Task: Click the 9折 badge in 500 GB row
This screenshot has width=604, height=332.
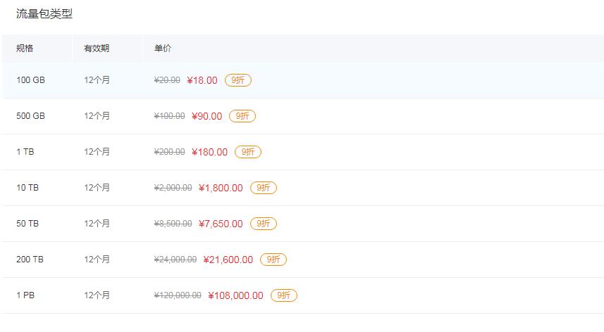Action: coord(242,116)
